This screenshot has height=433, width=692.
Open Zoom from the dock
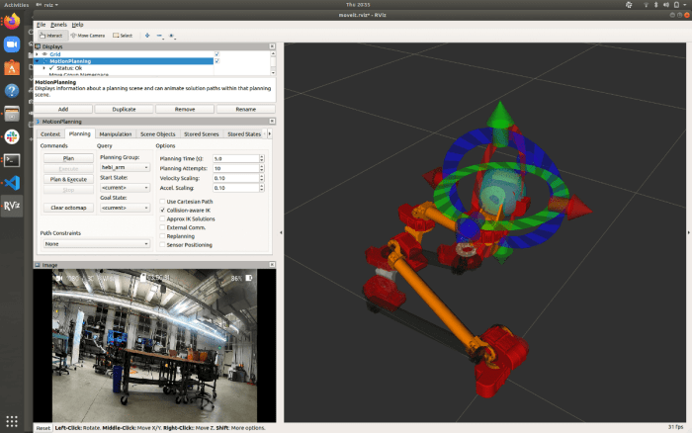tap(12, 44)
